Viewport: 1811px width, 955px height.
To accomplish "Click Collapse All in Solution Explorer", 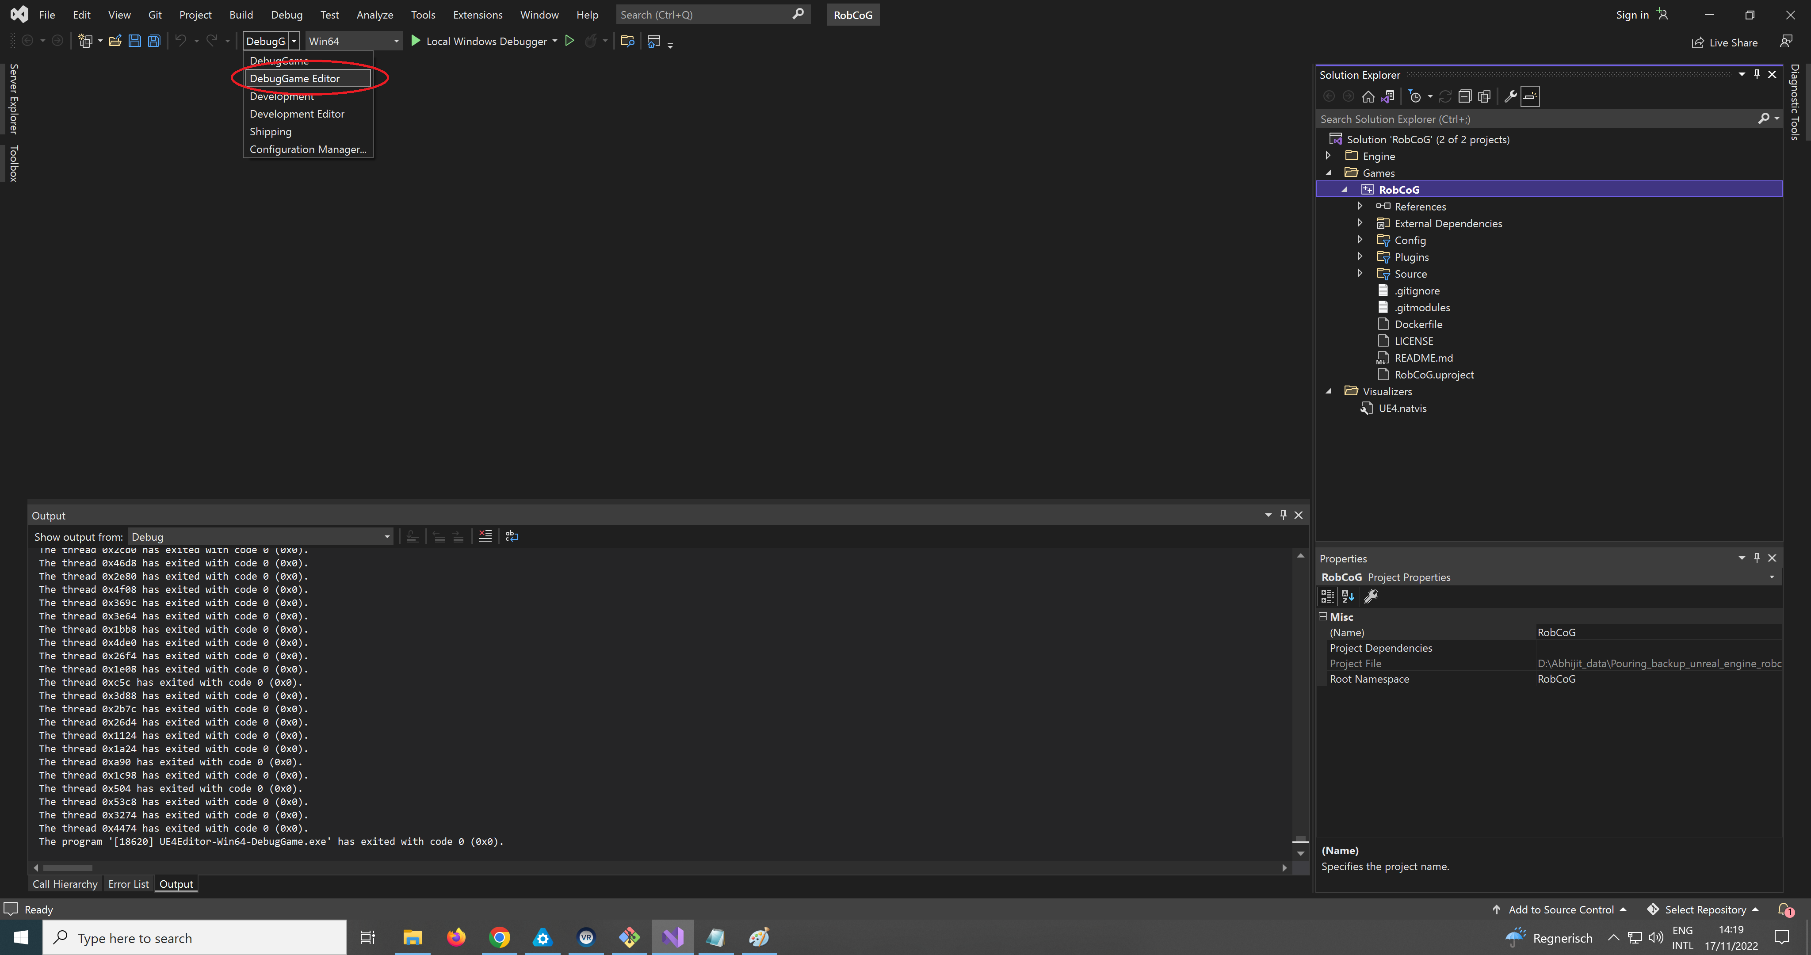I will 1464,96.
